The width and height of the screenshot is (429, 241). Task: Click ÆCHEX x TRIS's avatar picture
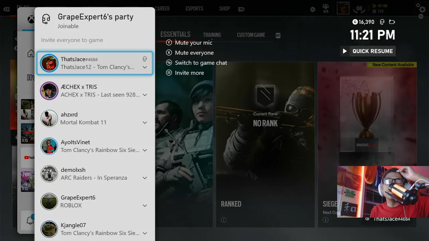[x=49, y=91]
